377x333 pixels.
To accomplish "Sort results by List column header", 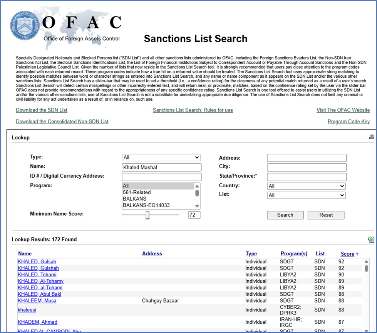I will (x=320, y=253).
